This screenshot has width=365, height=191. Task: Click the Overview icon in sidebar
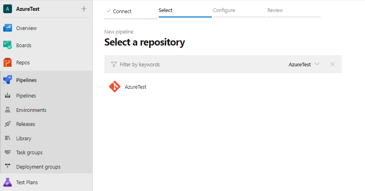point(8,28)
